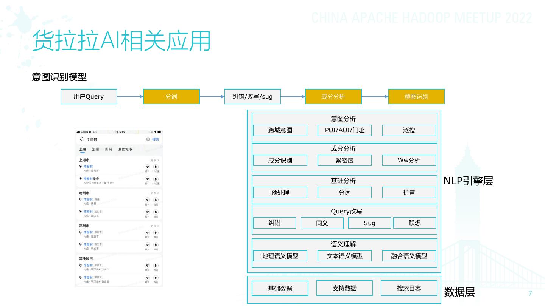Open route icon for 李窑村 盐山县 result
Viewport: 545px width, 306px height.
156,212
